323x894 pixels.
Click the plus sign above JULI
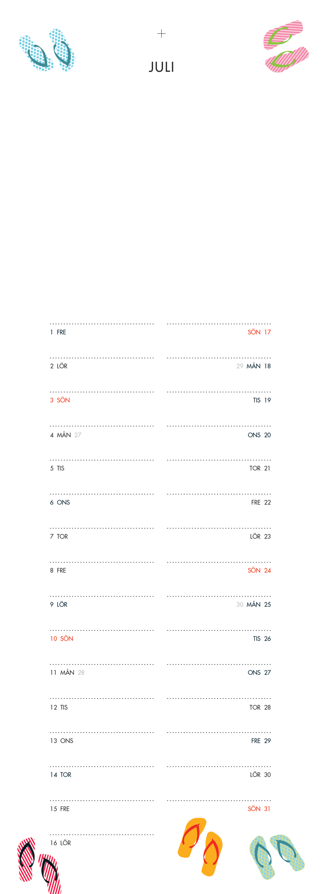[161, 34]
